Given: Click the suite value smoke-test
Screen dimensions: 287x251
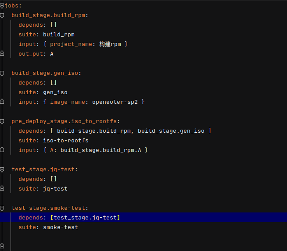Looking at the screenshot, I should 61,227.
